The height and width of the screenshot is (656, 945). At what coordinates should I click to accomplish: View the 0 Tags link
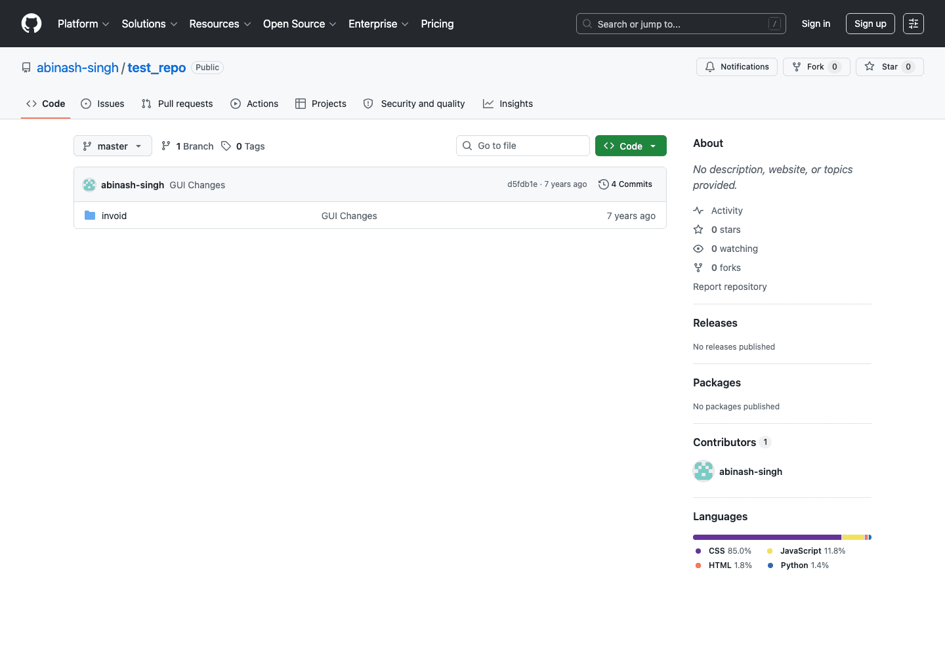click(243, 146)
